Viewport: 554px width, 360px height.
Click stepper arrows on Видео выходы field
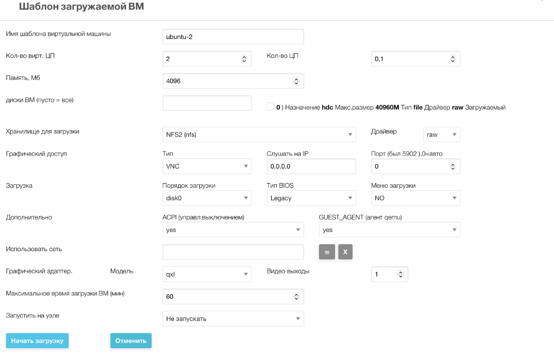click(x=400, y=274)
